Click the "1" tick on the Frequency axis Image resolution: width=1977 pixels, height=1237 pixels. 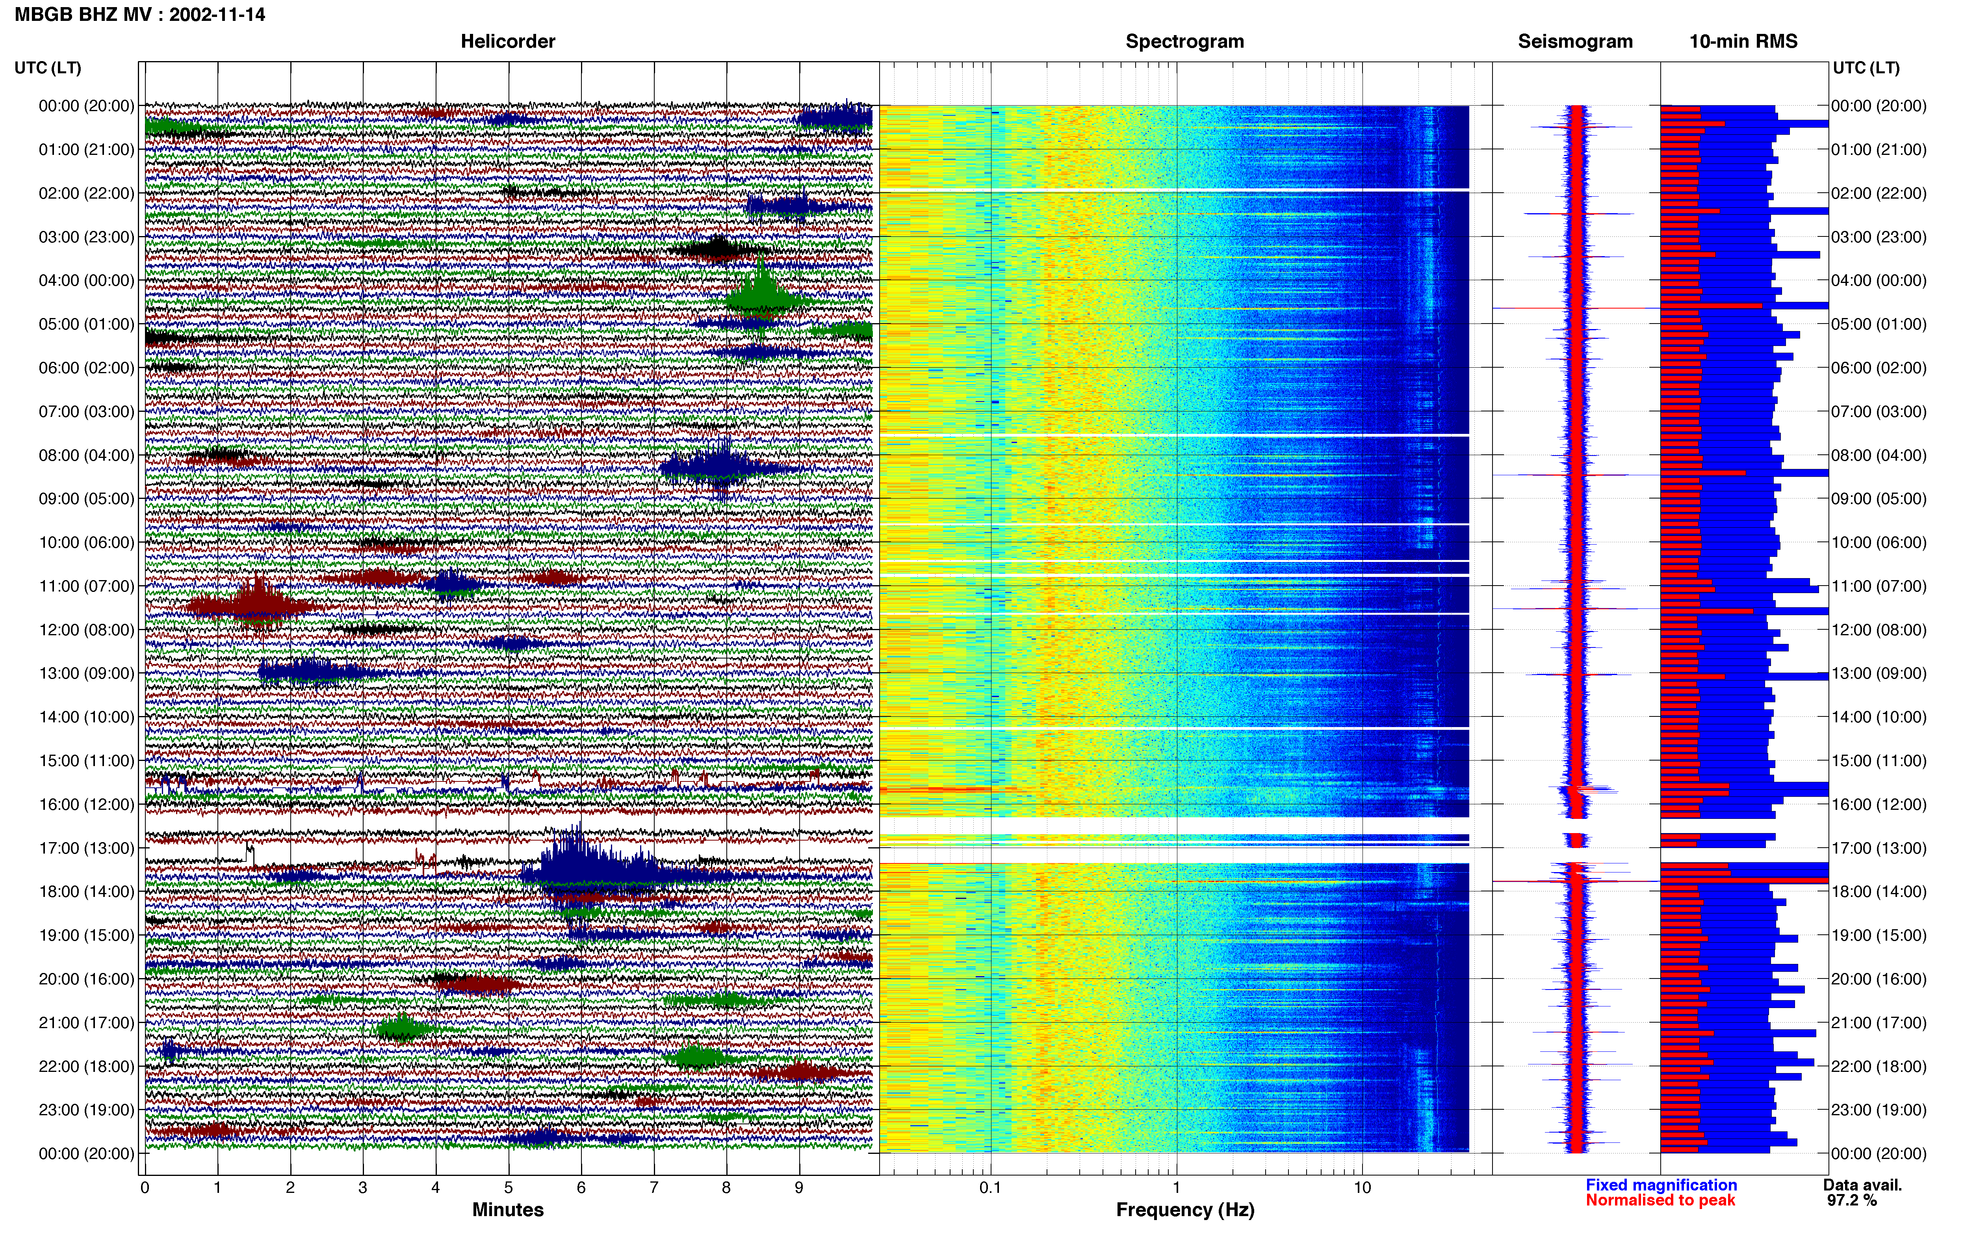1177,1188
